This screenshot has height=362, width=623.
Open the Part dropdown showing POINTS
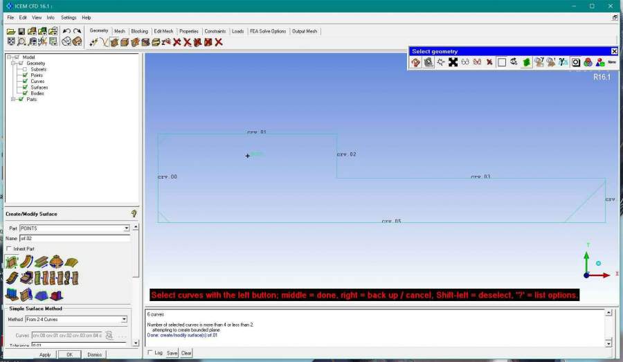coord(127,228)
